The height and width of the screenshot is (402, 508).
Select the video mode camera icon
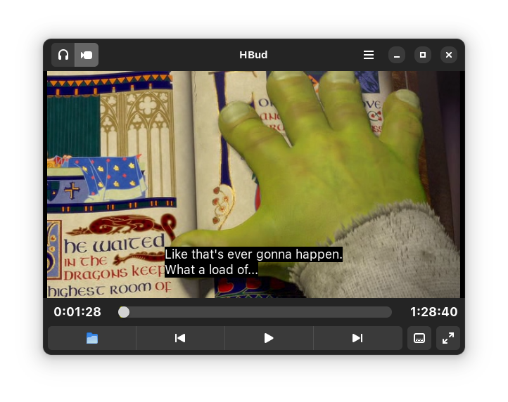(87, 55)
